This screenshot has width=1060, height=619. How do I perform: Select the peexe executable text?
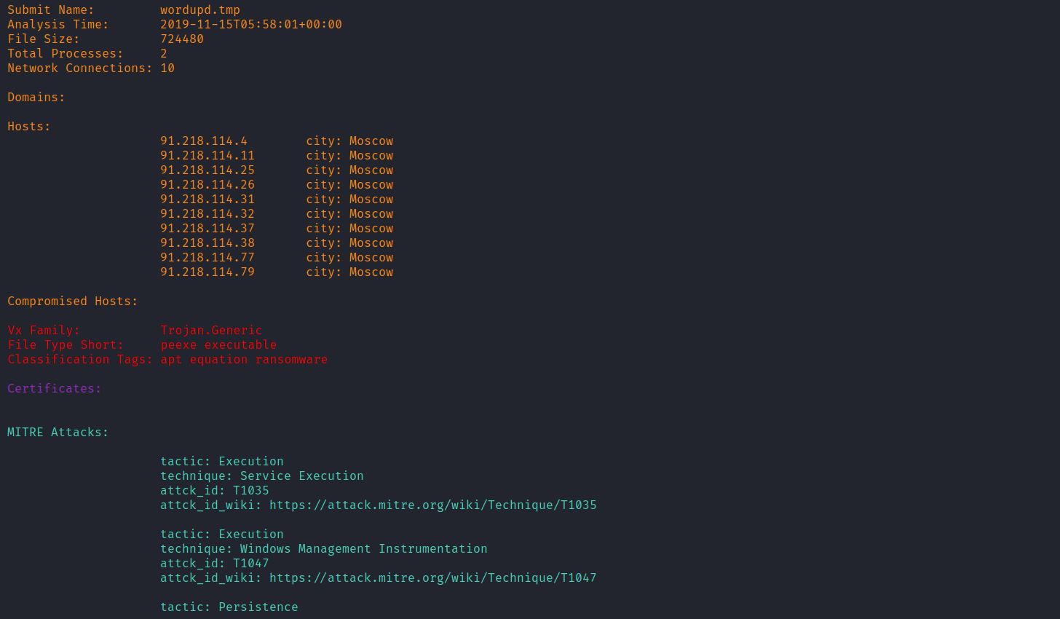click(218, 345)
